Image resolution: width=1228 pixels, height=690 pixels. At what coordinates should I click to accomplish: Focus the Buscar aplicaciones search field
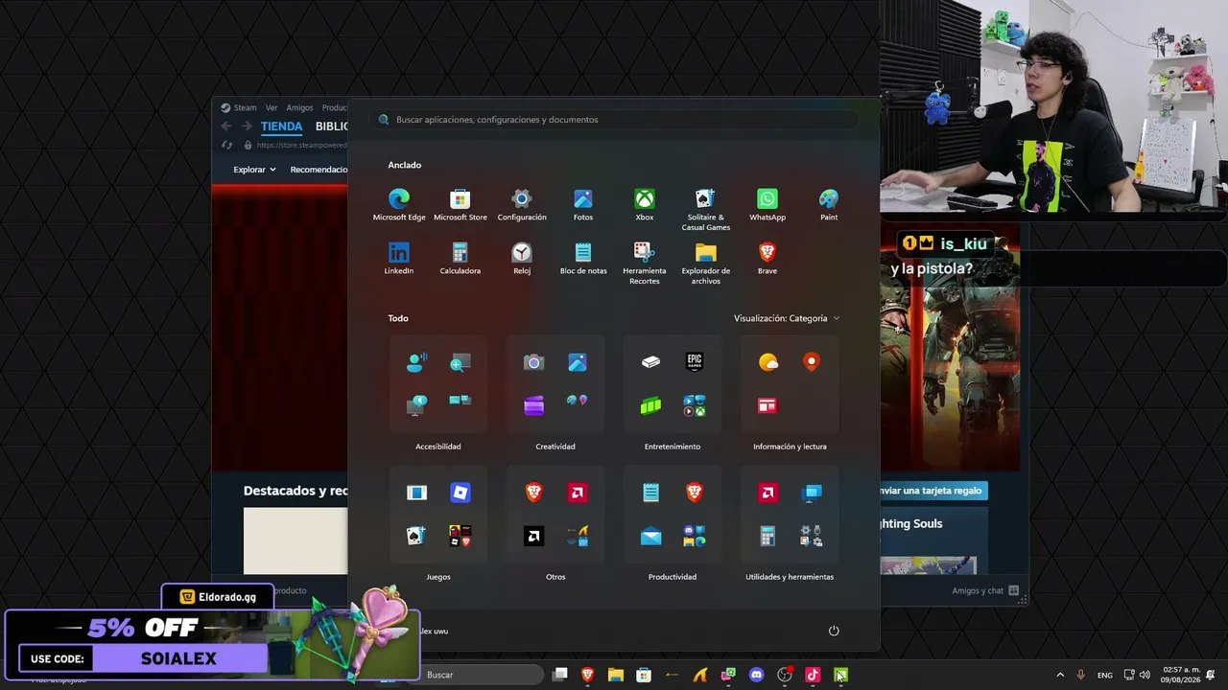614,120
